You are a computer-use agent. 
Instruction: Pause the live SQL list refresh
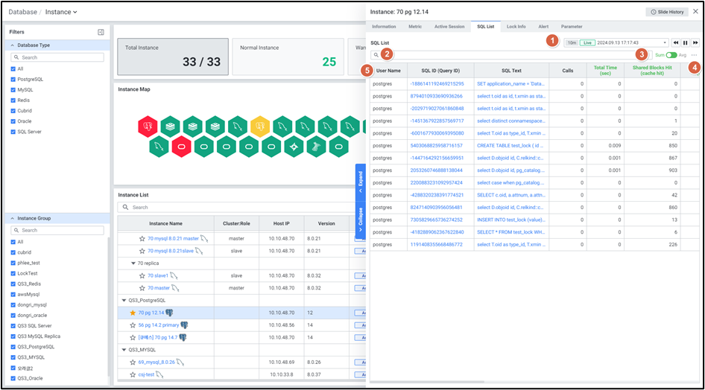click(x=686, y=42)
